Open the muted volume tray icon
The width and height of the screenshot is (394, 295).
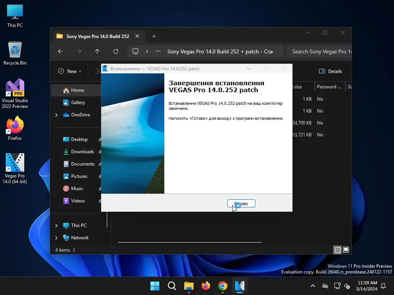pyautogui.click(x=347, y=286)
